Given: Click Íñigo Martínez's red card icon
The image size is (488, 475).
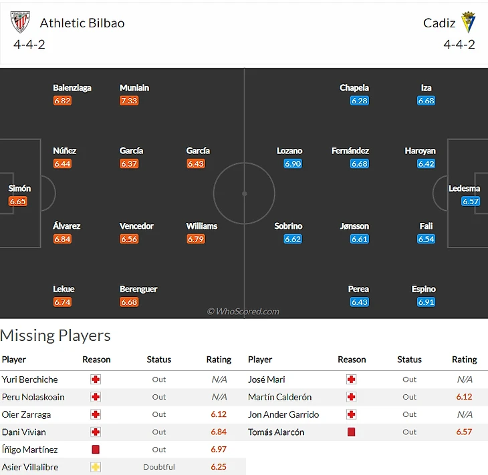Looking at the screenshot, I should pos(96,450).
